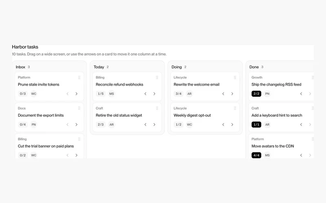Grab the handle on 'Document the export limits'

[79, 108]
